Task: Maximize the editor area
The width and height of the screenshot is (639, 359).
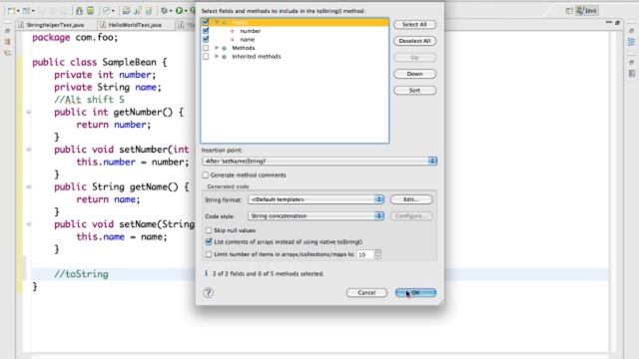Action: (618, 22)
